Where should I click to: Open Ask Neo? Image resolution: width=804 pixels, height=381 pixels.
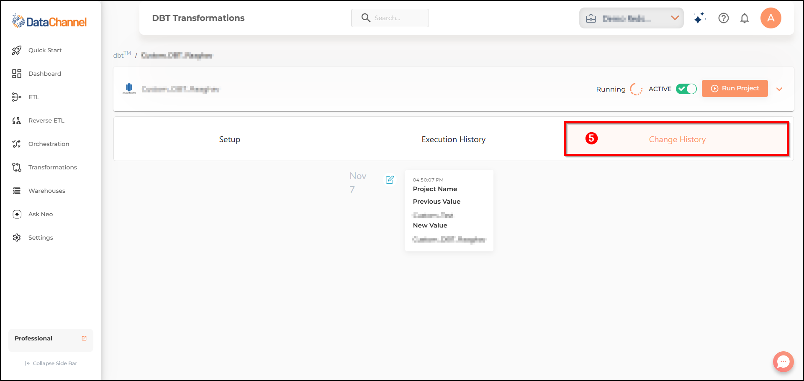coord(41,214)
